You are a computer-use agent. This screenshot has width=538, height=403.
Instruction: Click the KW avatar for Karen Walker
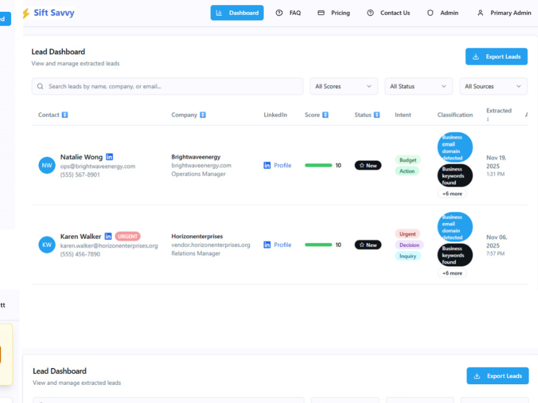coord(47,244)
